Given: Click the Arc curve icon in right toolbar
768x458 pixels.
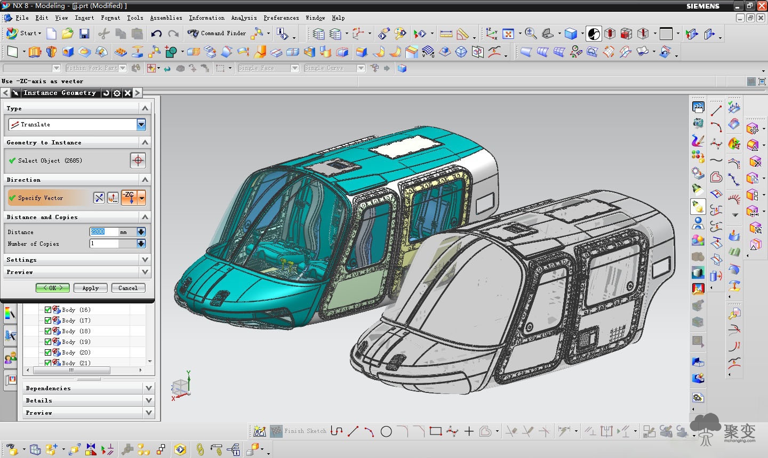Looking at the screenshot, I should (716, 127).
